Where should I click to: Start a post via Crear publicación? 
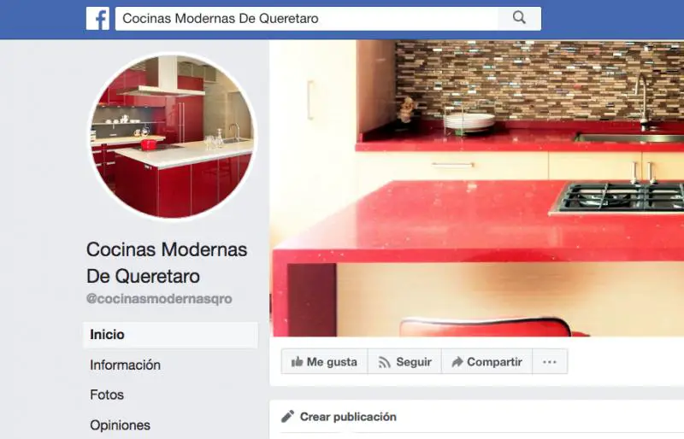click(x=348, y=417)
